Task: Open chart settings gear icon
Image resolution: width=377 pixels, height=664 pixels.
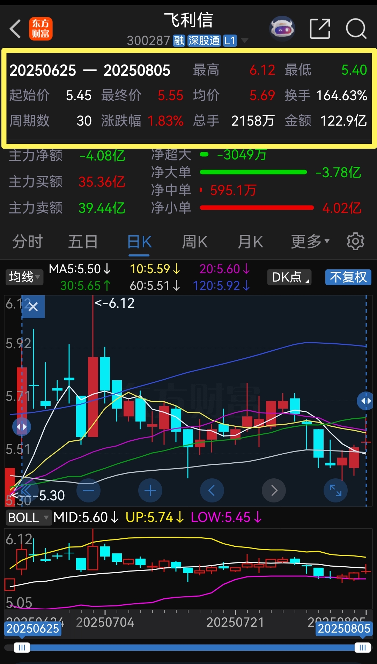Action: (355, 241)
